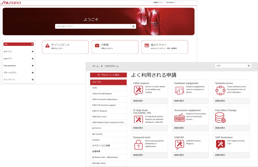Click 詳細を表示 under SAKURA

(x=179, y=155)
